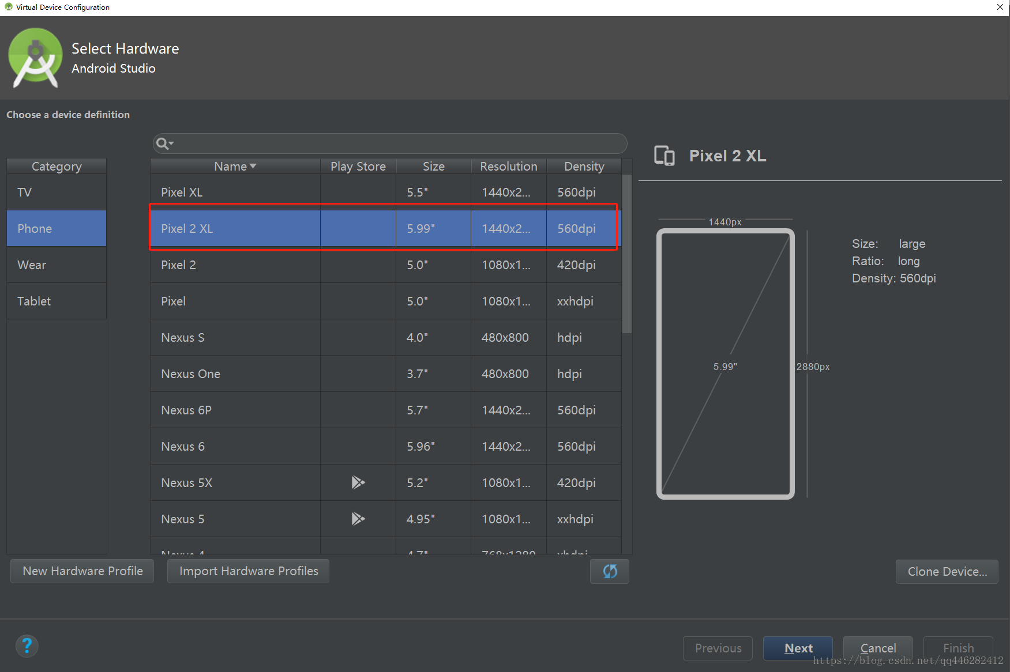Select the TV category
The image size is (1010, 672).
57,192
